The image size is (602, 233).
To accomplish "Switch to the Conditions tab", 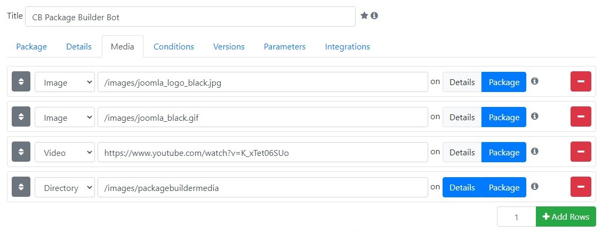I will (x=173, y=46).
